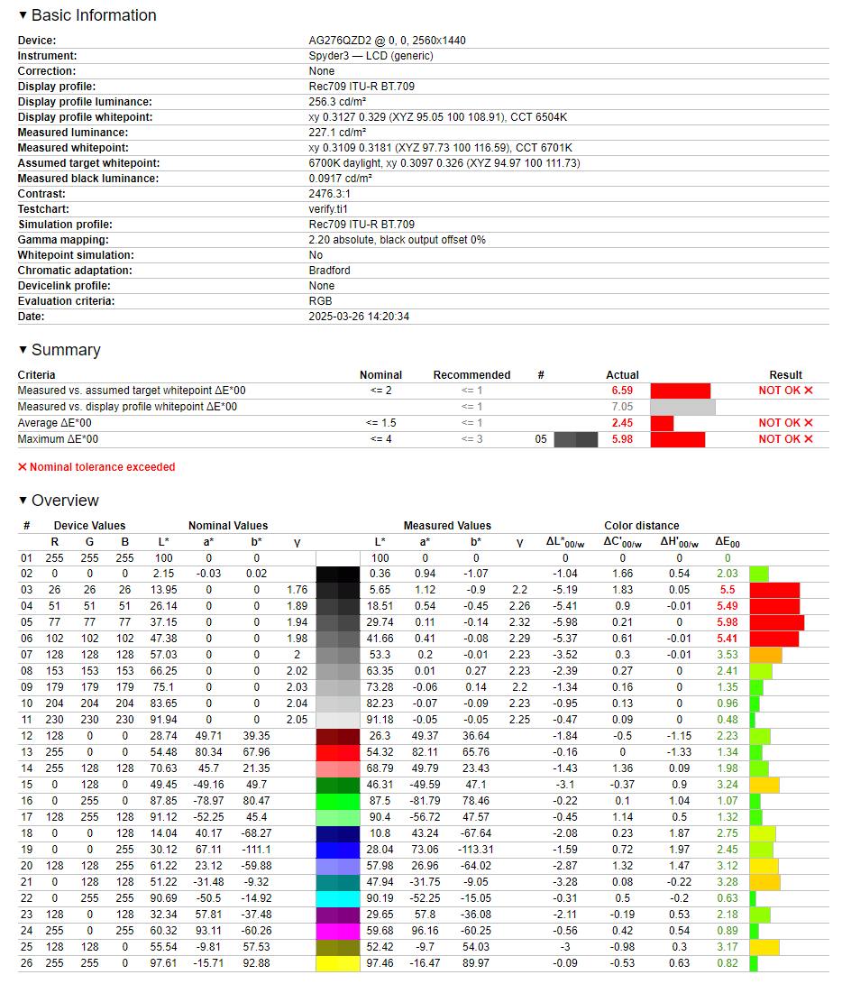842x984 pixels.
Task: Click the pure red swatch in row 13
Action: pyautogui.click(x=338, y=752)
